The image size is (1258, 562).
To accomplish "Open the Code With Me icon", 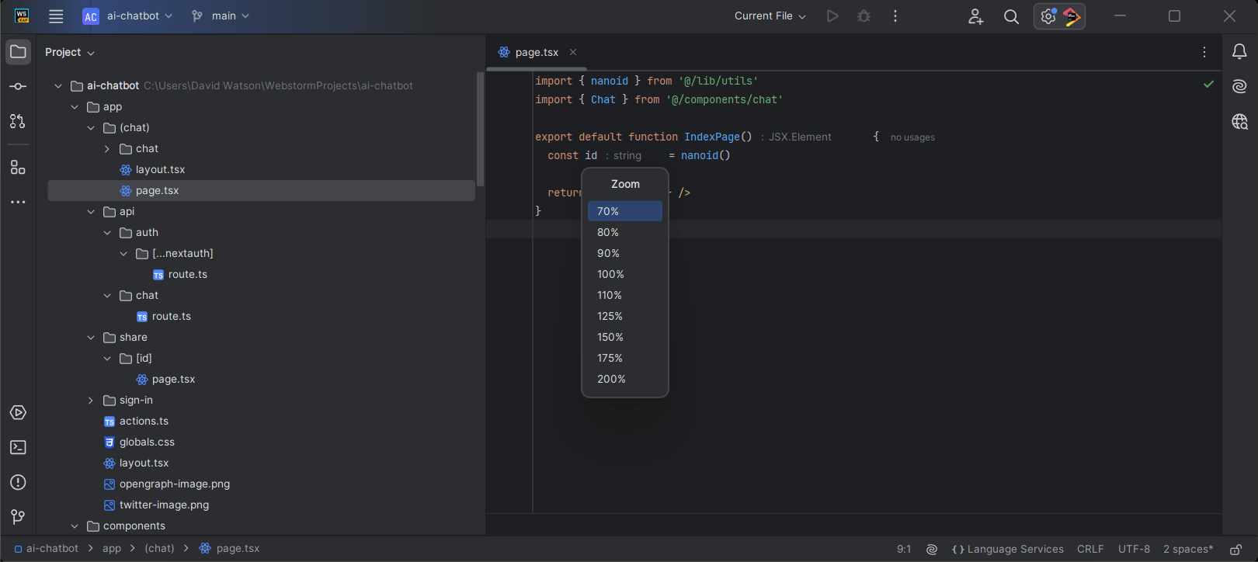I will 975,16.
